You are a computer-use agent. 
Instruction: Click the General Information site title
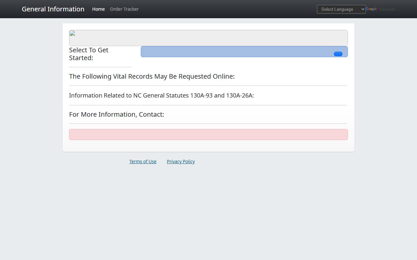(53, 9)
